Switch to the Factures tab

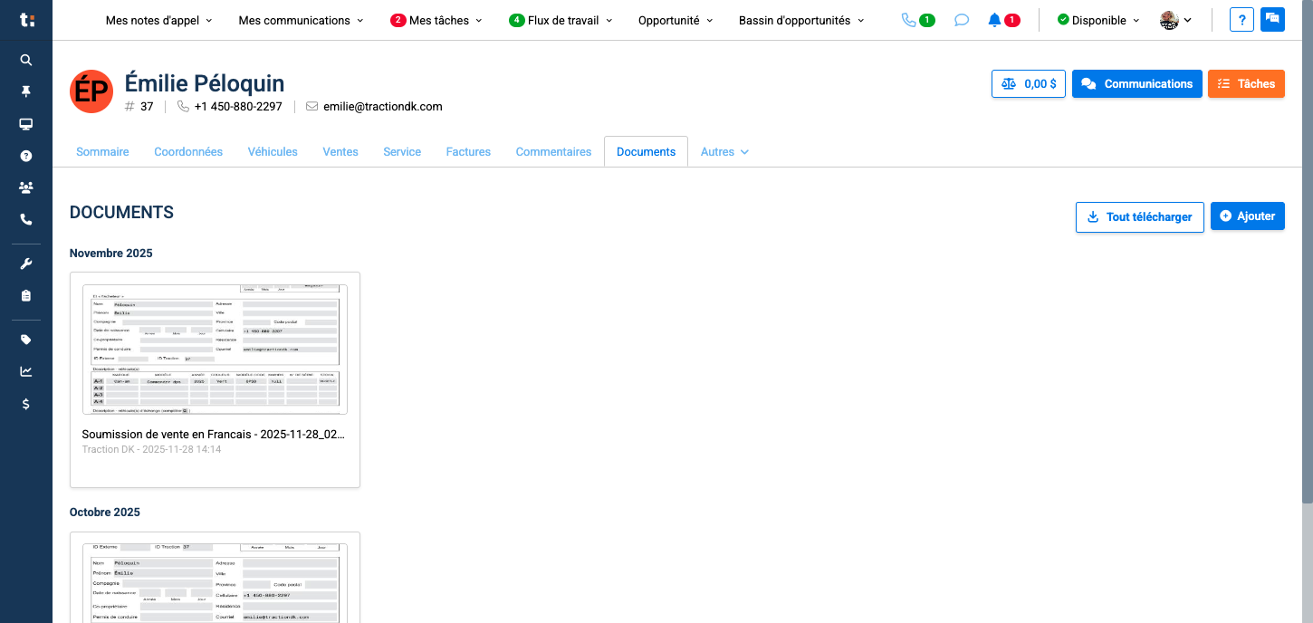tap(468, 151)
